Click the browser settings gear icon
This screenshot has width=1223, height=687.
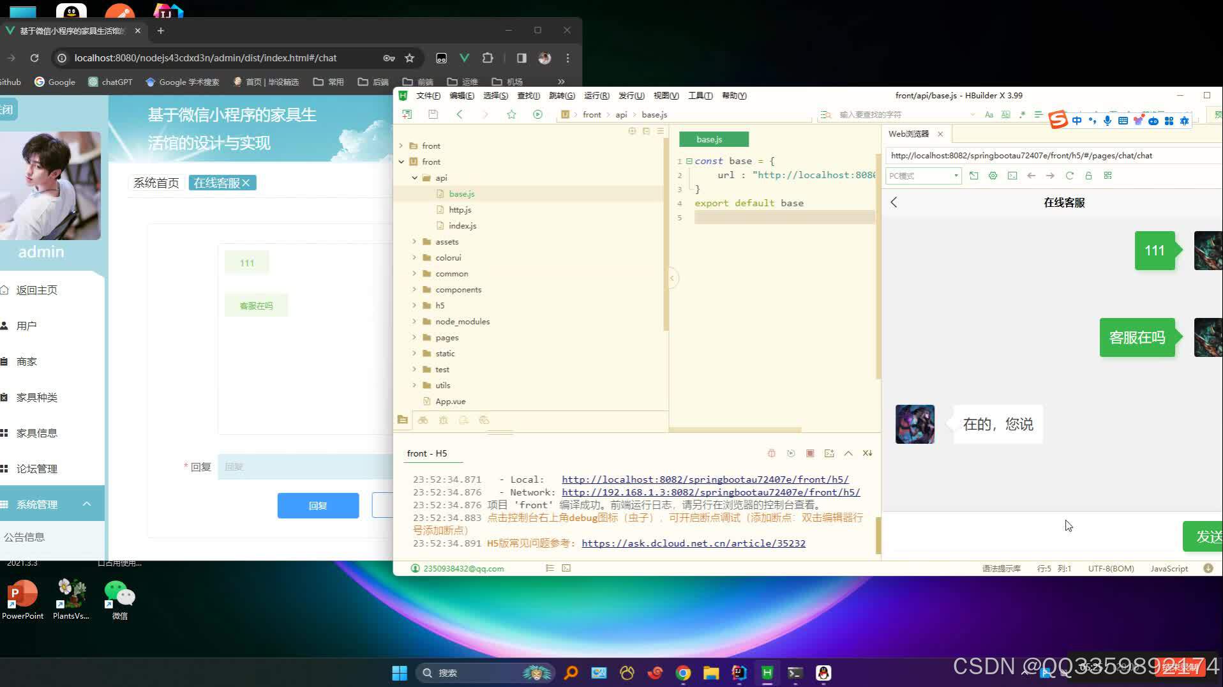[x=993, y=176]
